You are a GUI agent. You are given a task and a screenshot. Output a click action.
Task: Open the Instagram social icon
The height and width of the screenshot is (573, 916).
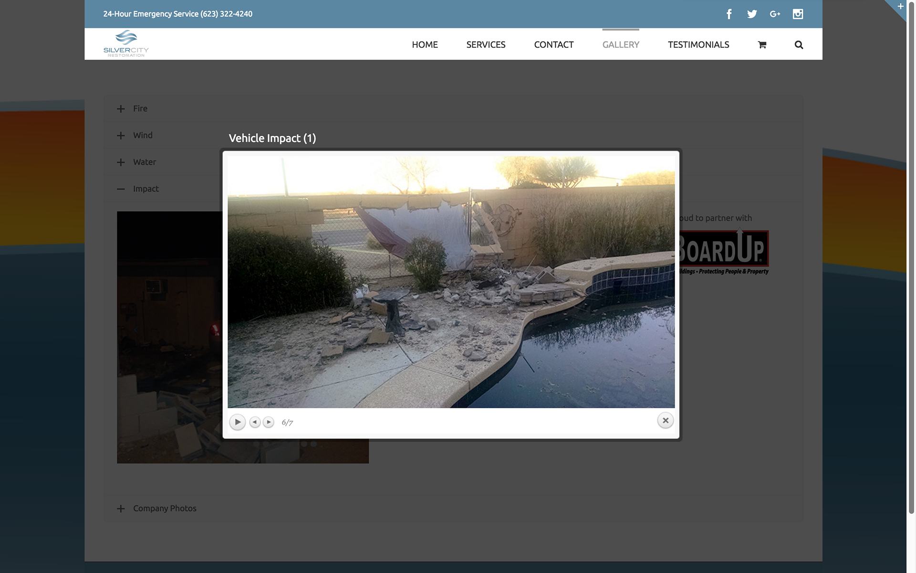point(798,14)
